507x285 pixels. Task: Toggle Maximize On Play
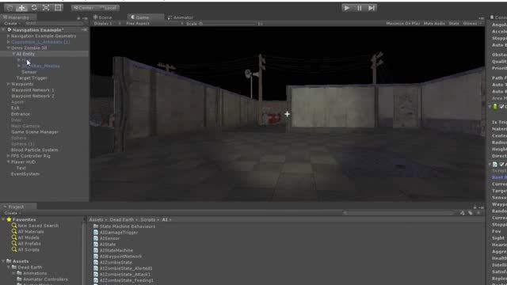tap(403, 23)
